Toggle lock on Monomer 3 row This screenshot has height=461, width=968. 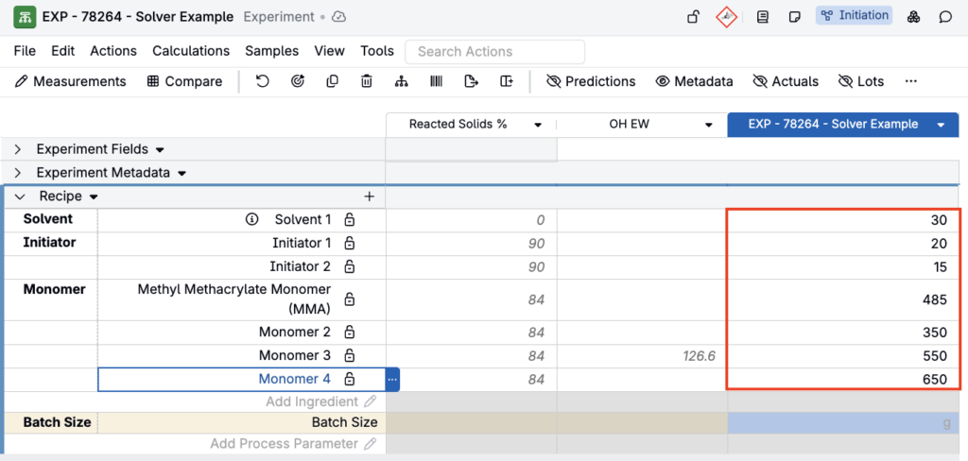[x=349, y=355]
